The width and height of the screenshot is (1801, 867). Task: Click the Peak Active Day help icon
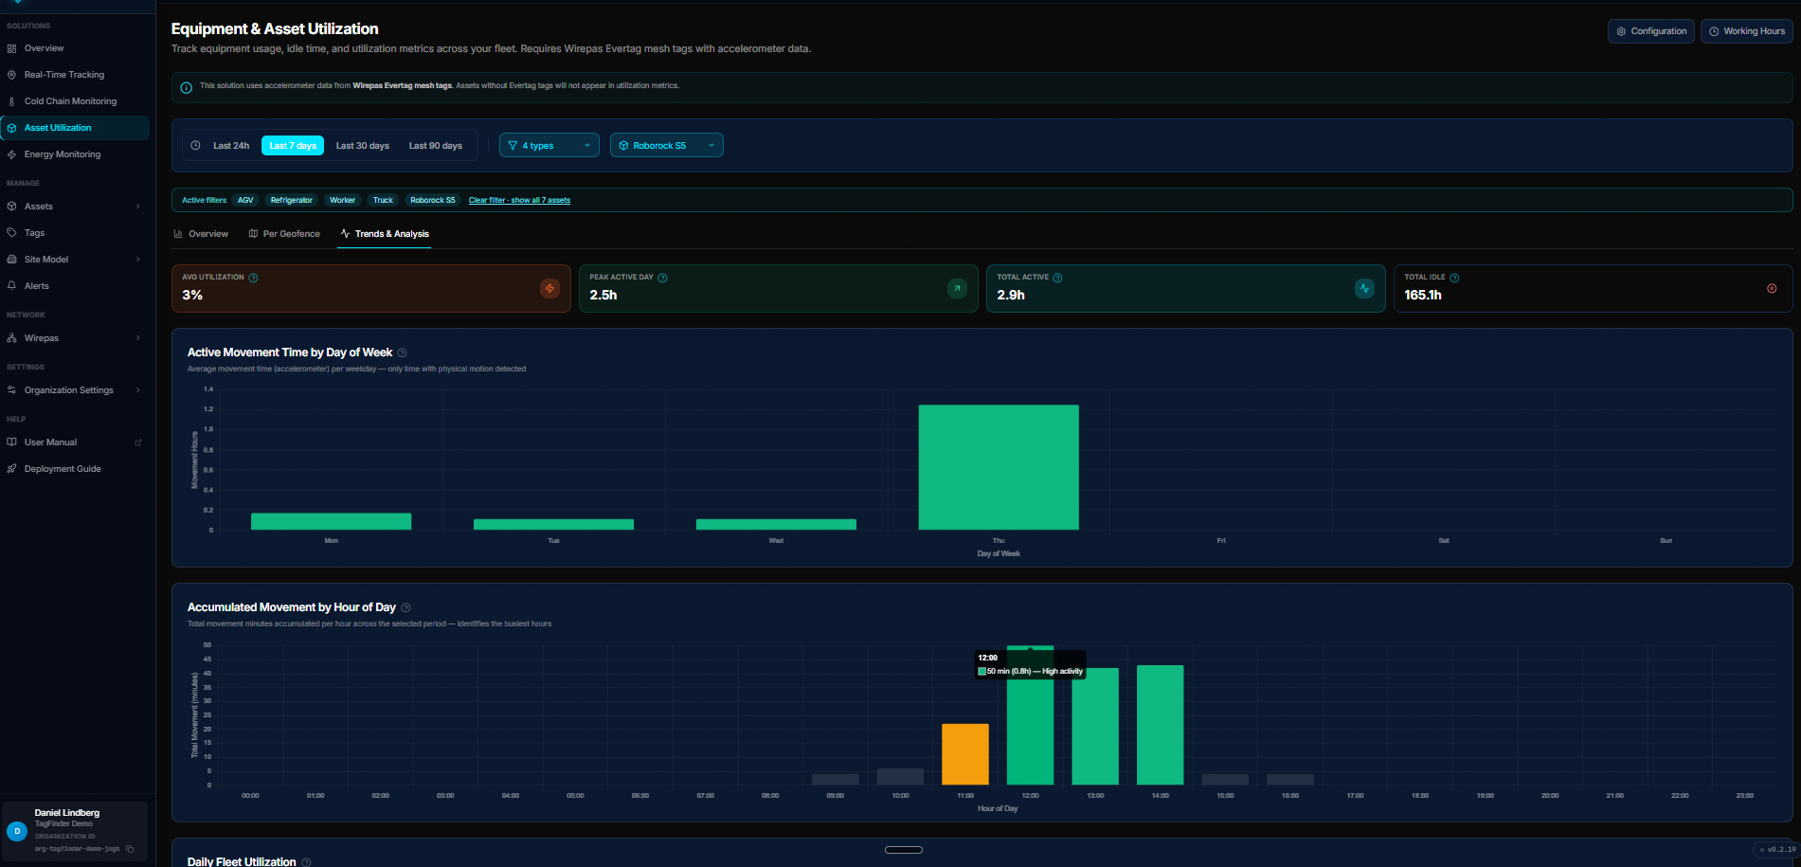[662, 278]
